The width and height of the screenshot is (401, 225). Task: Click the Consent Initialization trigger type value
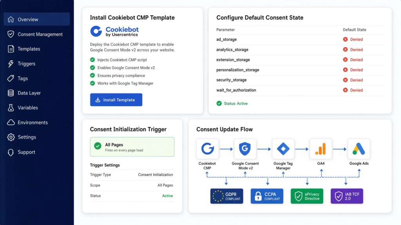point(155,175)
